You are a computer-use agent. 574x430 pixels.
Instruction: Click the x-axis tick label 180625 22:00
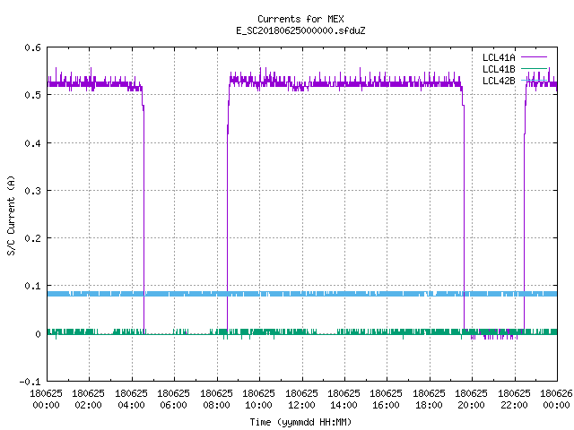514,400
